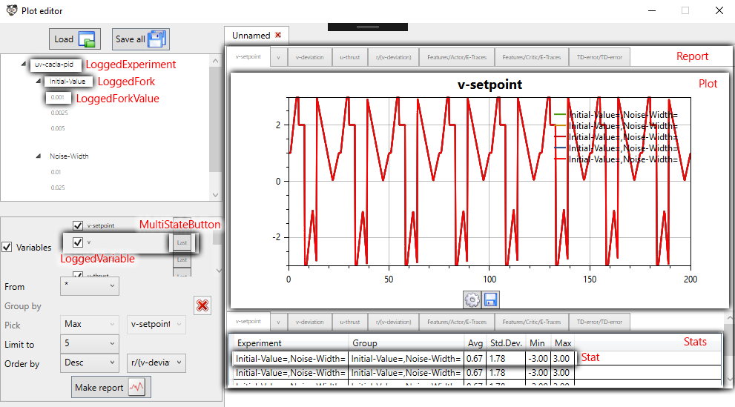Click the Load button
The width and height of the screenshot is (735, 407).
point(75,39)
